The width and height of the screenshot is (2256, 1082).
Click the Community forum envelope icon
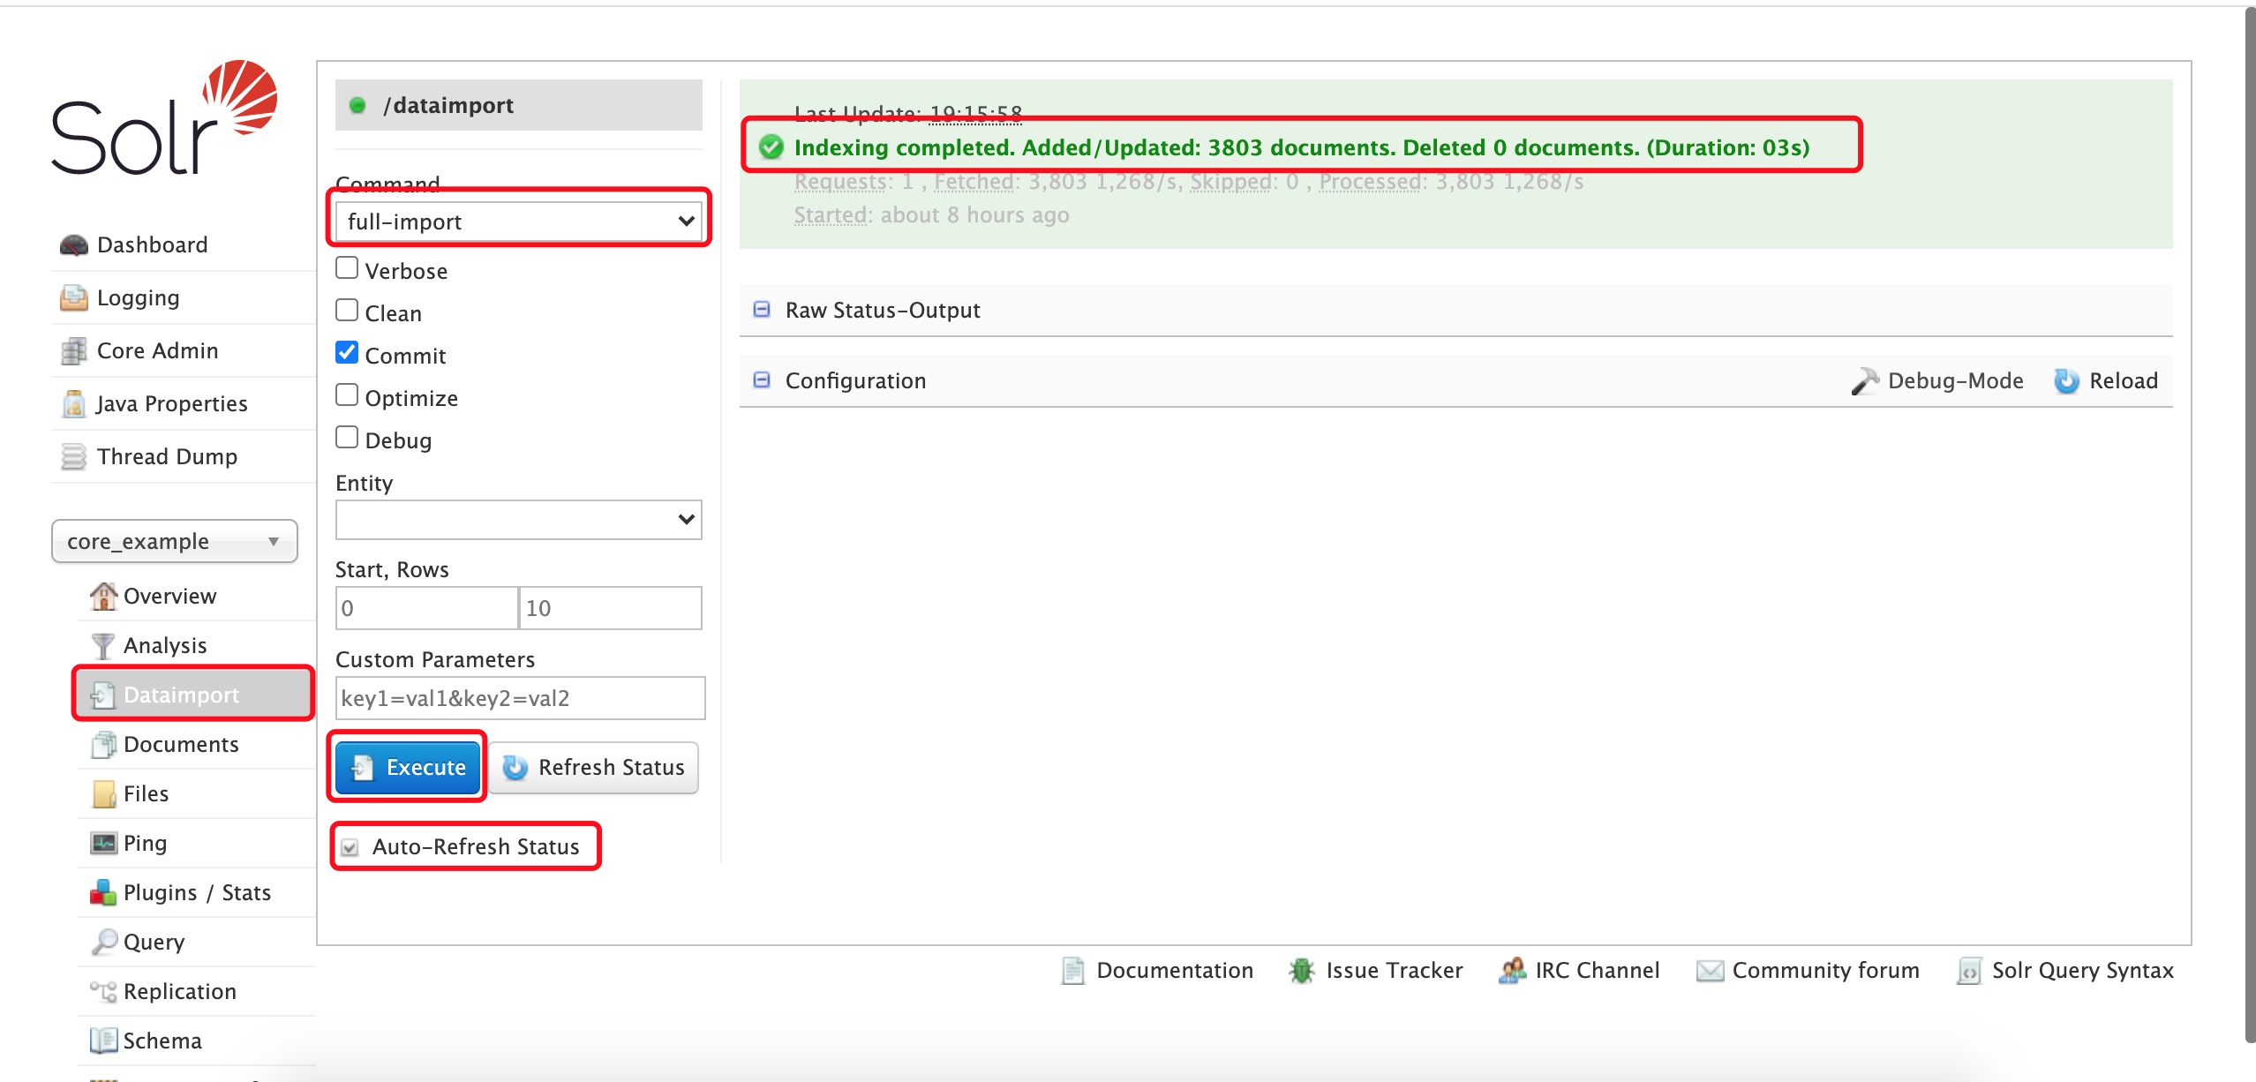[x=1710, y=971]
